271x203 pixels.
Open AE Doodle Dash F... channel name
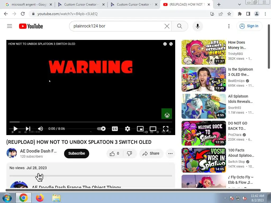38,151
